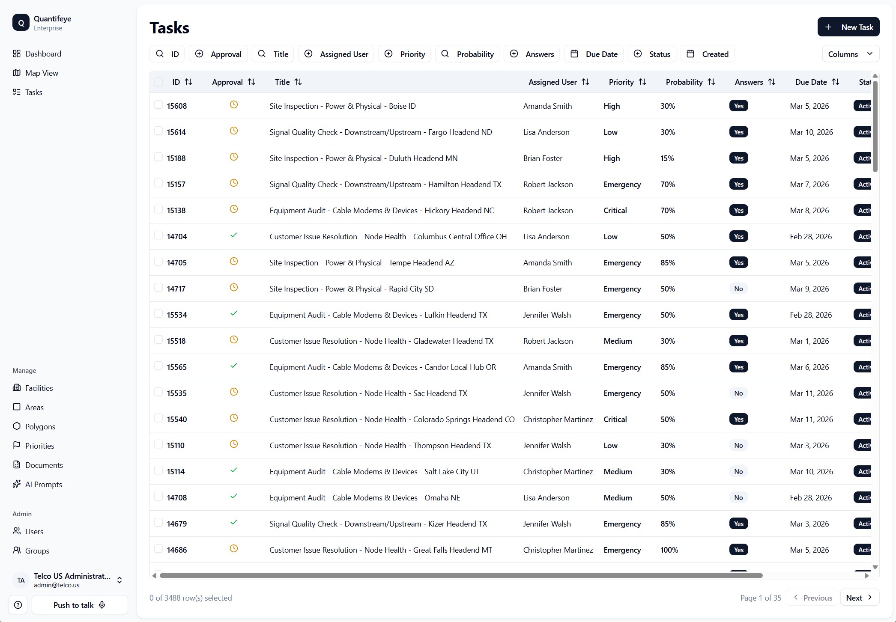Viewport: 896px width, 622px height.
Task: Sort by ID using the arrows icon
Action: (x=188, y=82)
